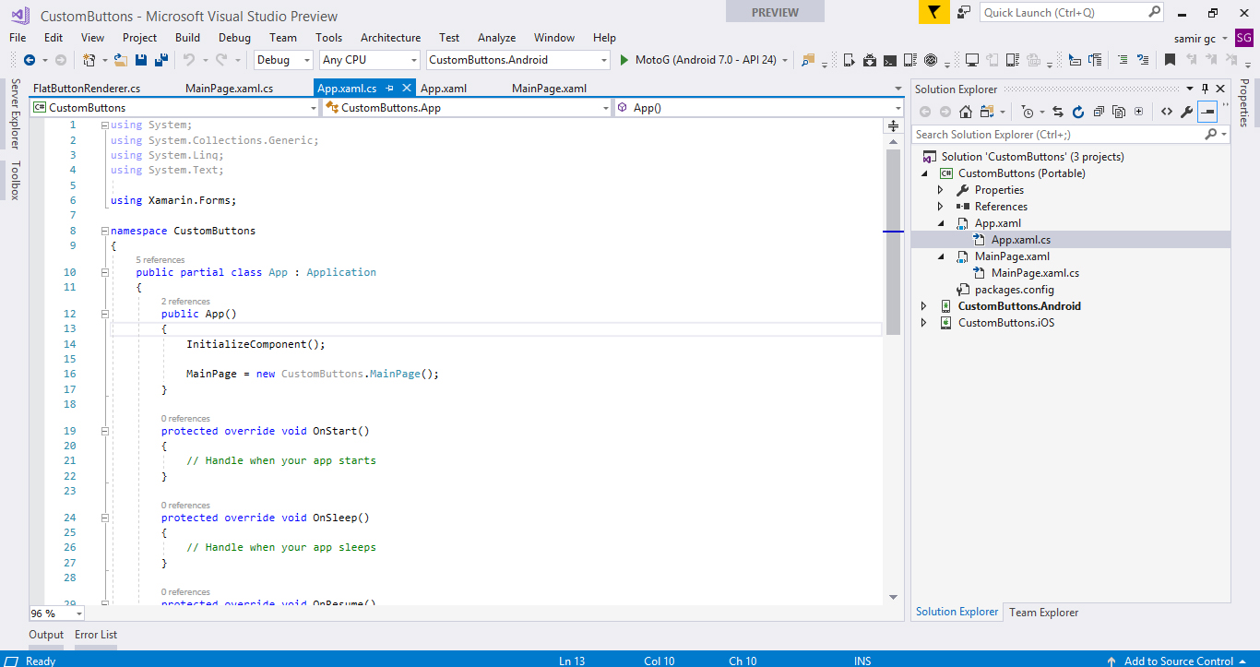The image size is (1260, 667).
Task: Sync Solution Explorer with active document
Action: point(1058,111)
